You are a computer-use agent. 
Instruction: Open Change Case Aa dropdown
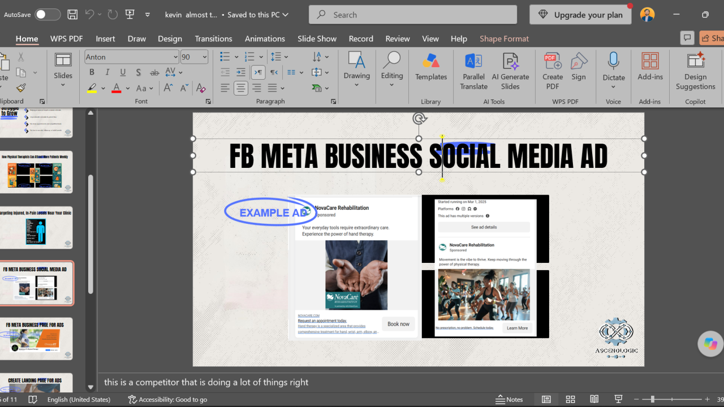[145, 88]
